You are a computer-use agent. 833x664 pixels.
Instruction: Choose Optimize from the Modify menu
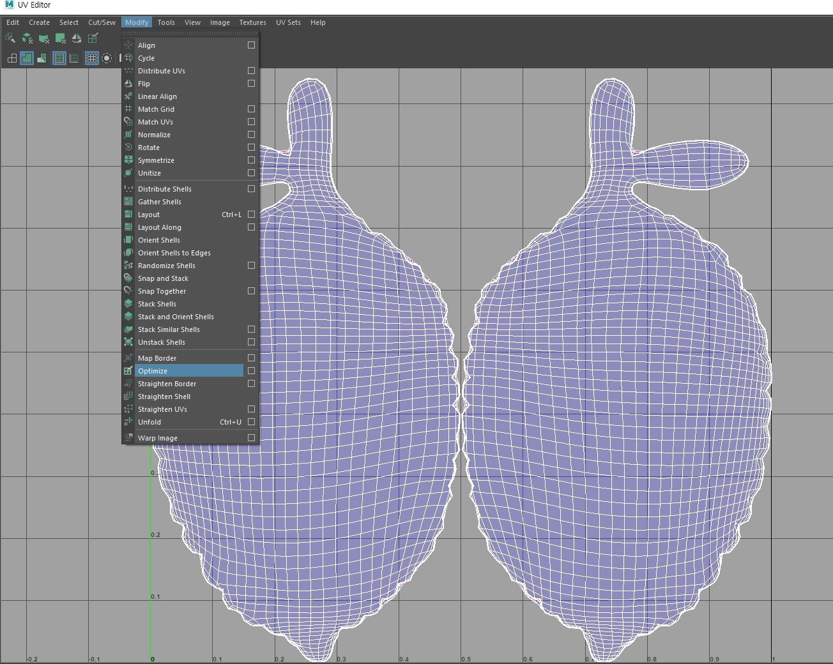183,371
